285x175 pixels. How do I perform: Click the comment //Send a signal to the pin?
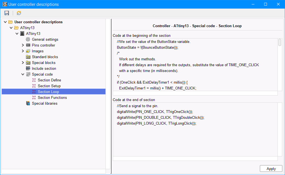(x=137, y=106)
